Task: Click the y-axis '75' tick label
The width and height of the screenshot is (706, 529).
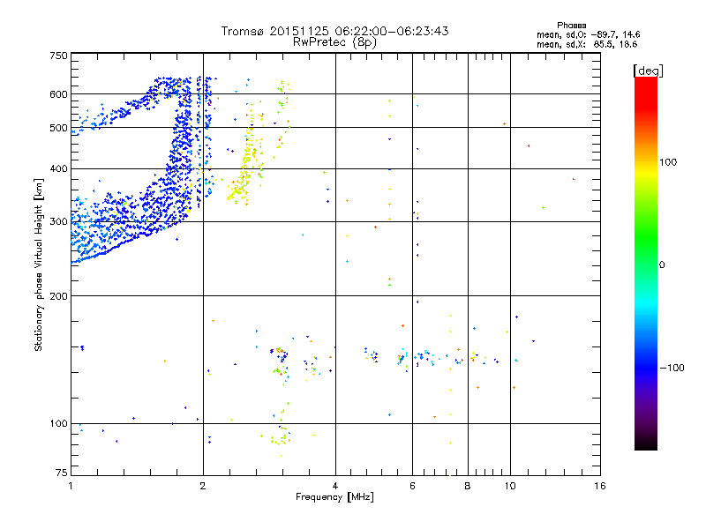Action: (62, 473)
